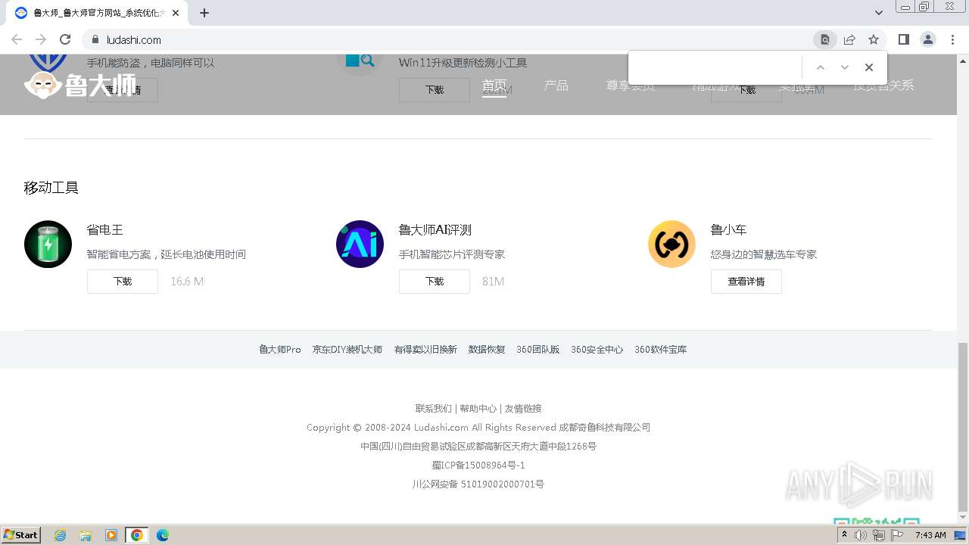Screen dimensions: 969x545
Task: Click 友情链接 link
Action: tap(523, 409)
